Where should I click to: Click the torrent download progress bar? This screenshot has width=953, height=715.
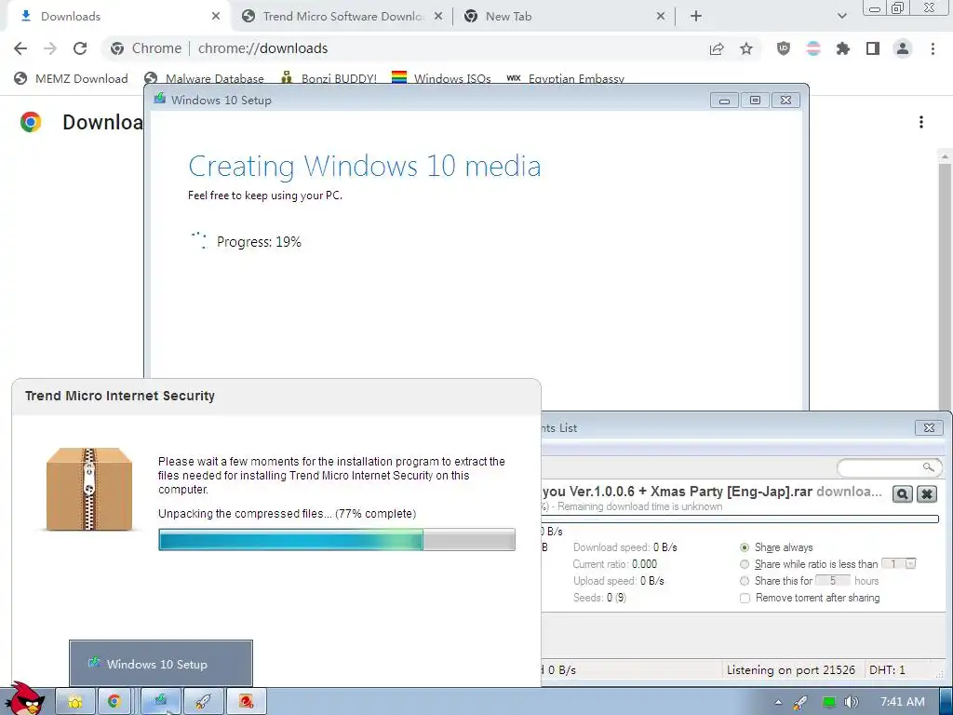click(740, 519)
